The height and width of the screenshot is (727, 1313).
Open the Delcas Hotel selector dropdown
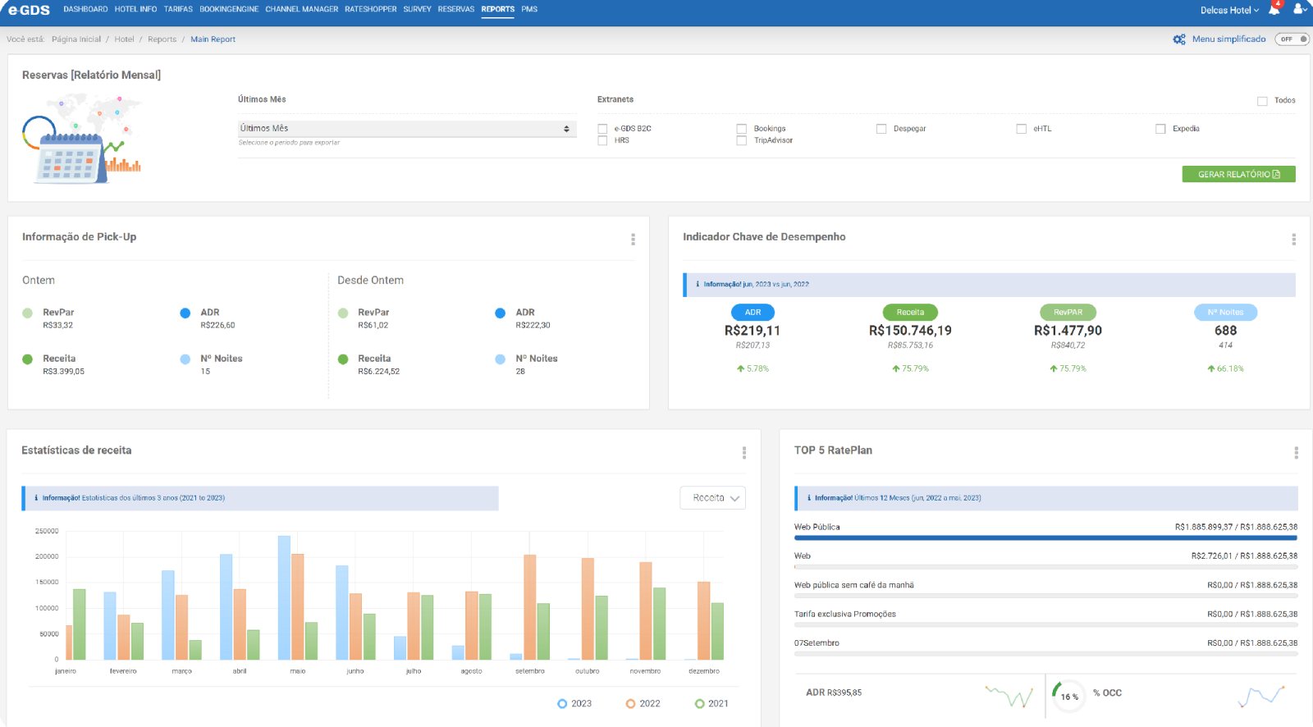click(x=1229, y=11)
